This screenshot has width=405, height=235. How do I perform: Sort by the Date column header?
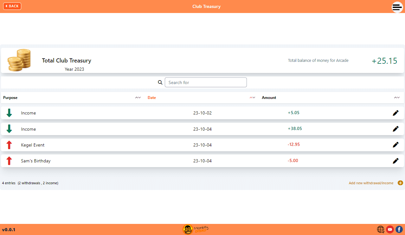[x=152, y=98]
